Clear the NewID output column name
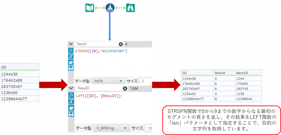The height and width of the screenshot is (135, 281). point(125,88)
